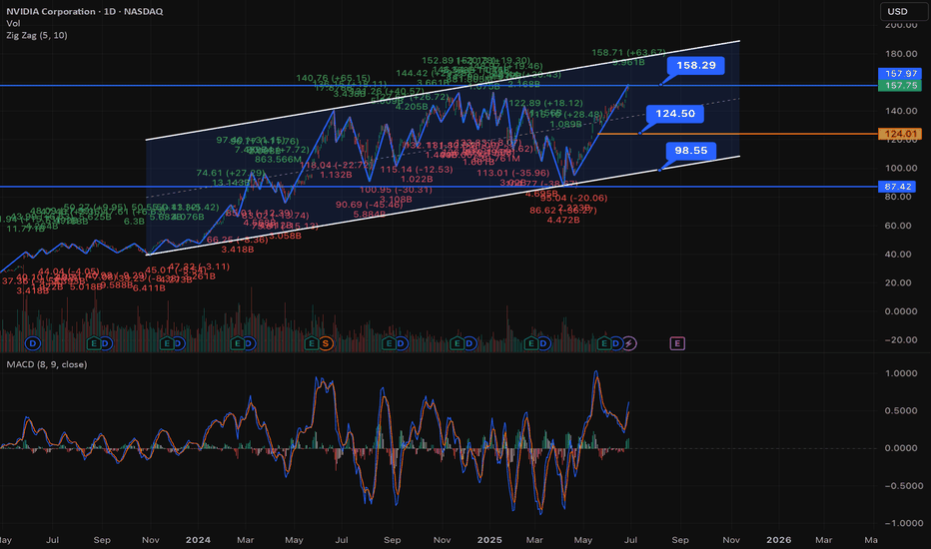Open the March 2025 dividend marker
The image size is (931, 549).
click(542, 343)
